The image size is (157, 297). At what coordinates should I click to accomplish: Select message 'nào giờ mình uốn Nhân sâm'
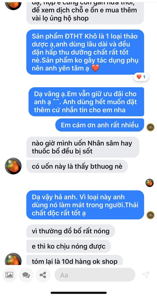pos(83,147)
